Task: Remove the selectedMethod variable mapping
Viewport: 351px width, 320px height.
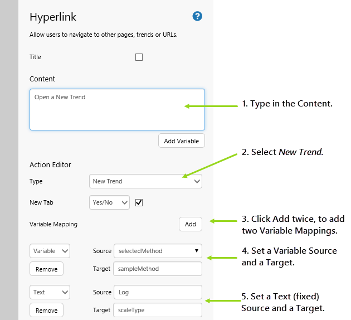Action: (47, 269)
